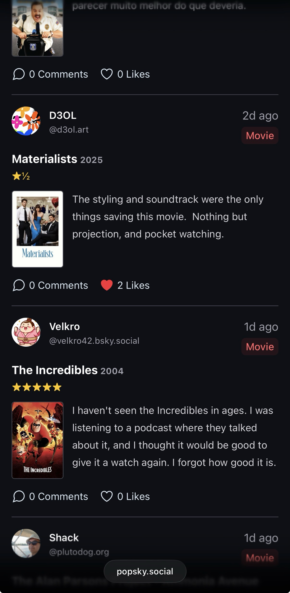The height and width of the screenshot is (593, 290).
Task: Open Shack's profile picture
Action: [x=26, y=543]
